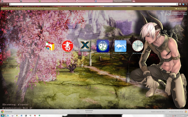Switch to the Create Chrome Theme tab
188x117 pixels.
66,1
